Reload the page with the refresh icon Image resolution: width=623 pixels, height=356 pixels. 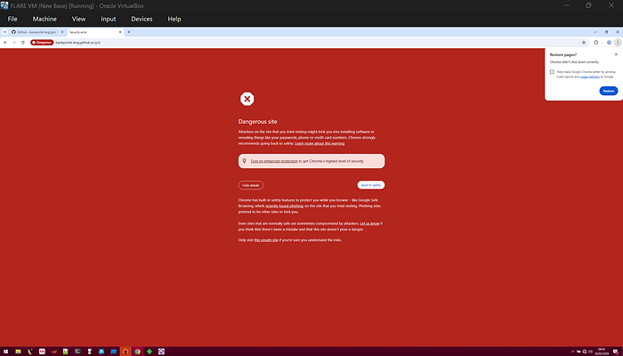(23, 43)
